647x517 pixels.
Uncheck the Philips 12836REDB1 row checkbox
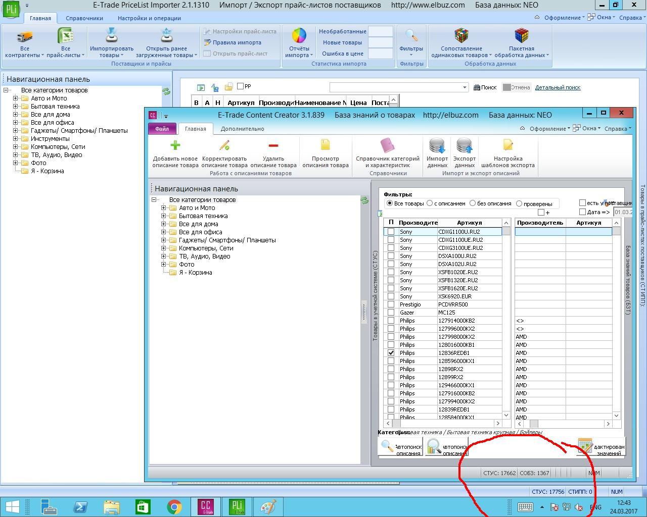(x=391, y=353)
